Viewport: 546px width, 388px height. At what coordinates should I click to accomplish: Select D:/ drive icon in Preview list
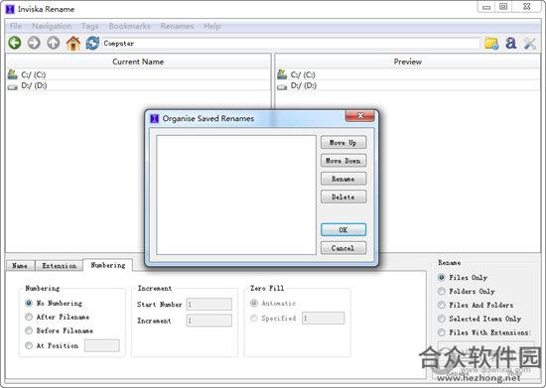(x=282, y=86)
